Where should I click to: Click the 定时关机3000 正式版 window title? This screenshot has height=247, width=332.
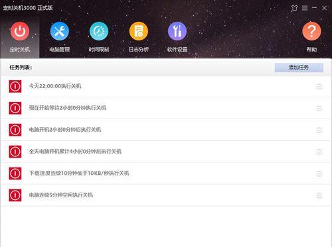pyautogui.click(x=28, y=8)
